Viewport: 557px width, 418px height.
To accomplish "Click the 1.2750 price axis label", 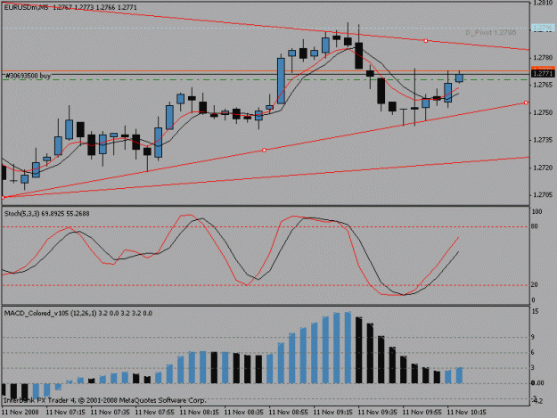I will coord(543,112).
